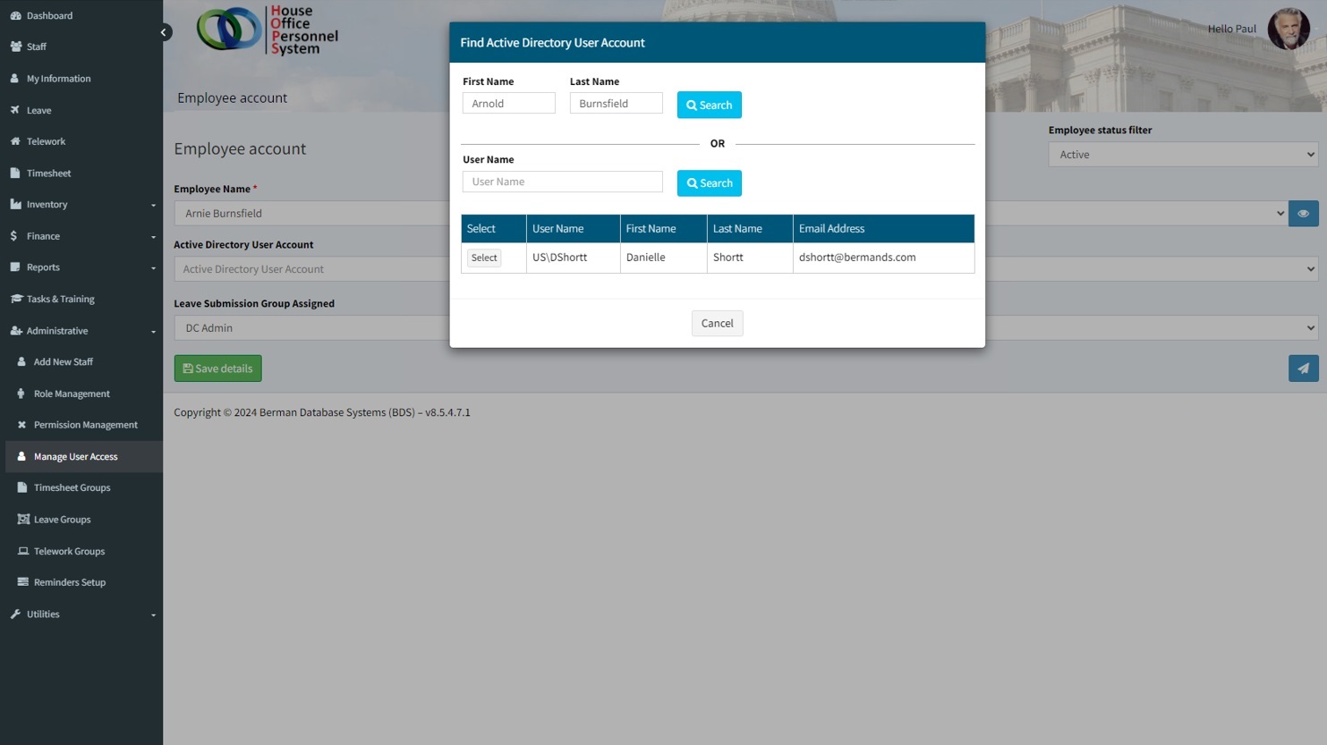Viewport: 1327px width, 745px height.
Task: Select the US\DShortt user row
Action: tap(484, 258)
